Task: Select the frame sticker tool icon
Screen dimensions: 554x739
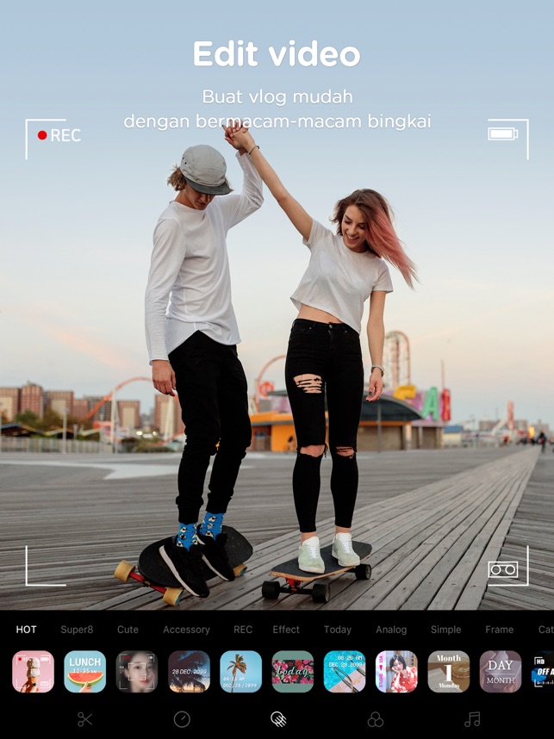Action: pyautogui.click(x=278, y=719)
